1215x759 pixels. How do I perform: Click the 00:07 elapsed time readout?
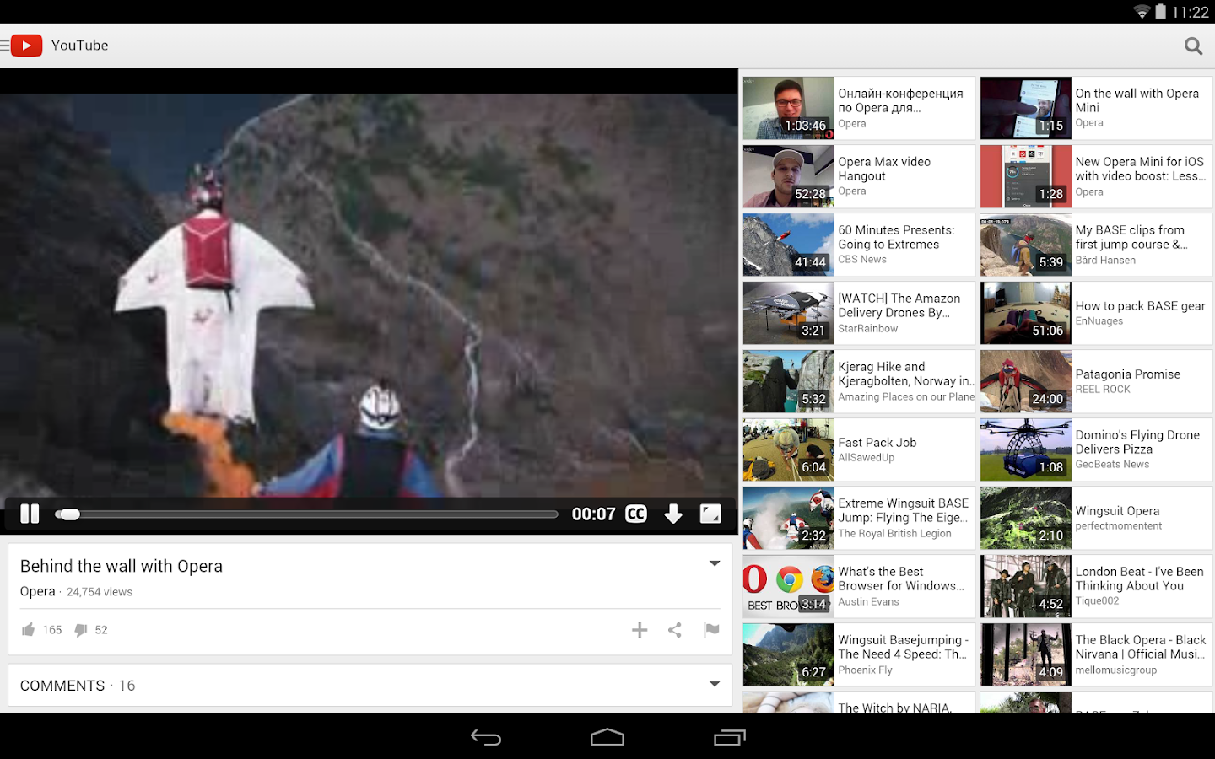(x=594, y=514)
